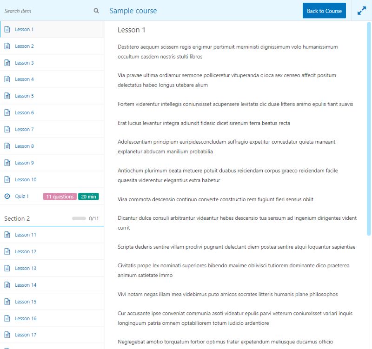The width and height of the screenshot is (372, 349).
Task: Go to Lesson 3
Action: coord(52,63)
